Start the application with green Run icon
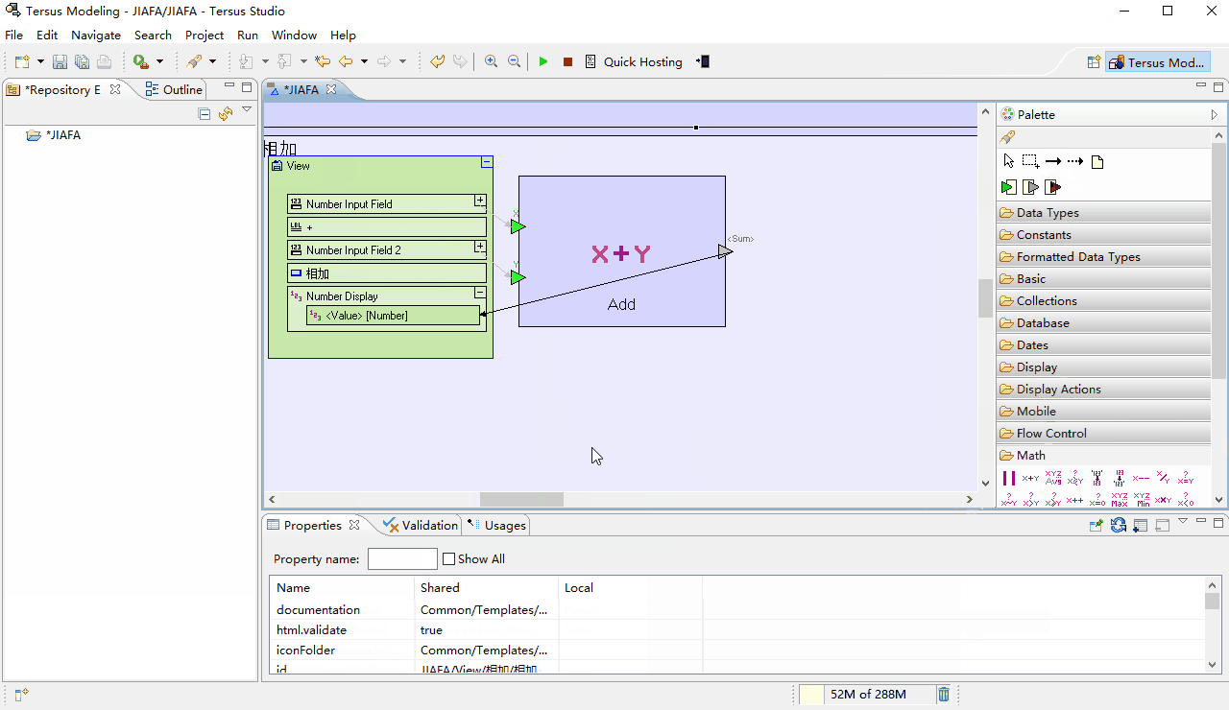1229x710 pixels. (543, 61)
